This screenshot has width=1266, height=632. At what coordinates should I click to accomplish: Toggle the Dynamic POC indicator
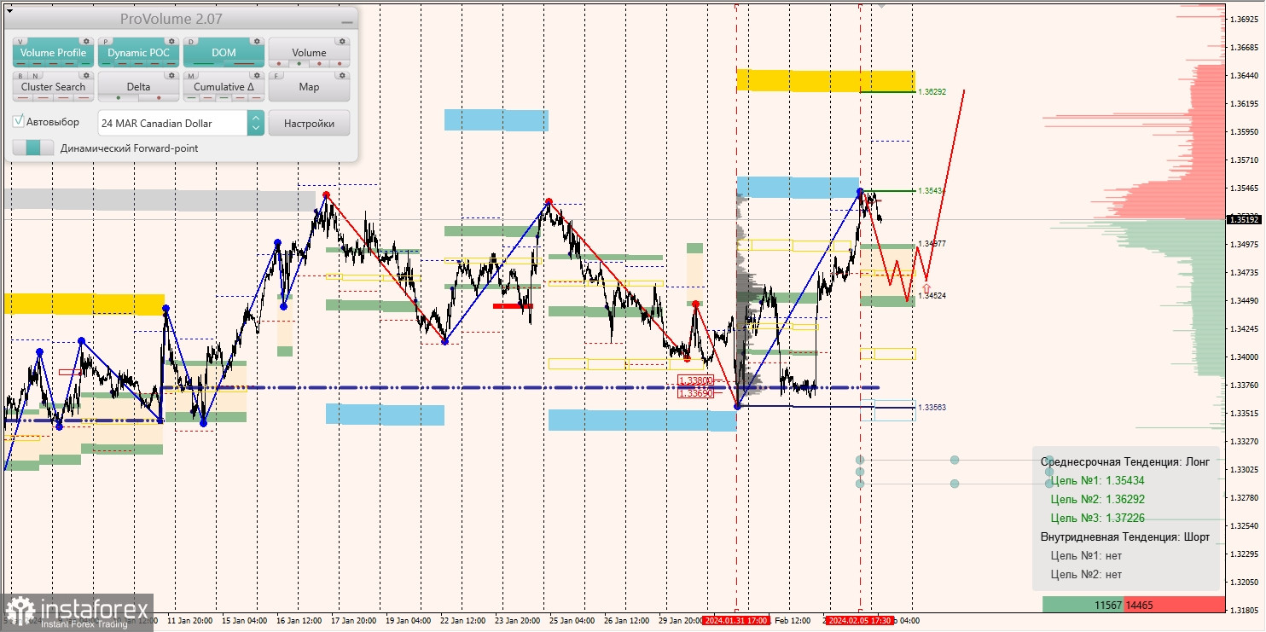pyautogui.click(x=138, y=52)
